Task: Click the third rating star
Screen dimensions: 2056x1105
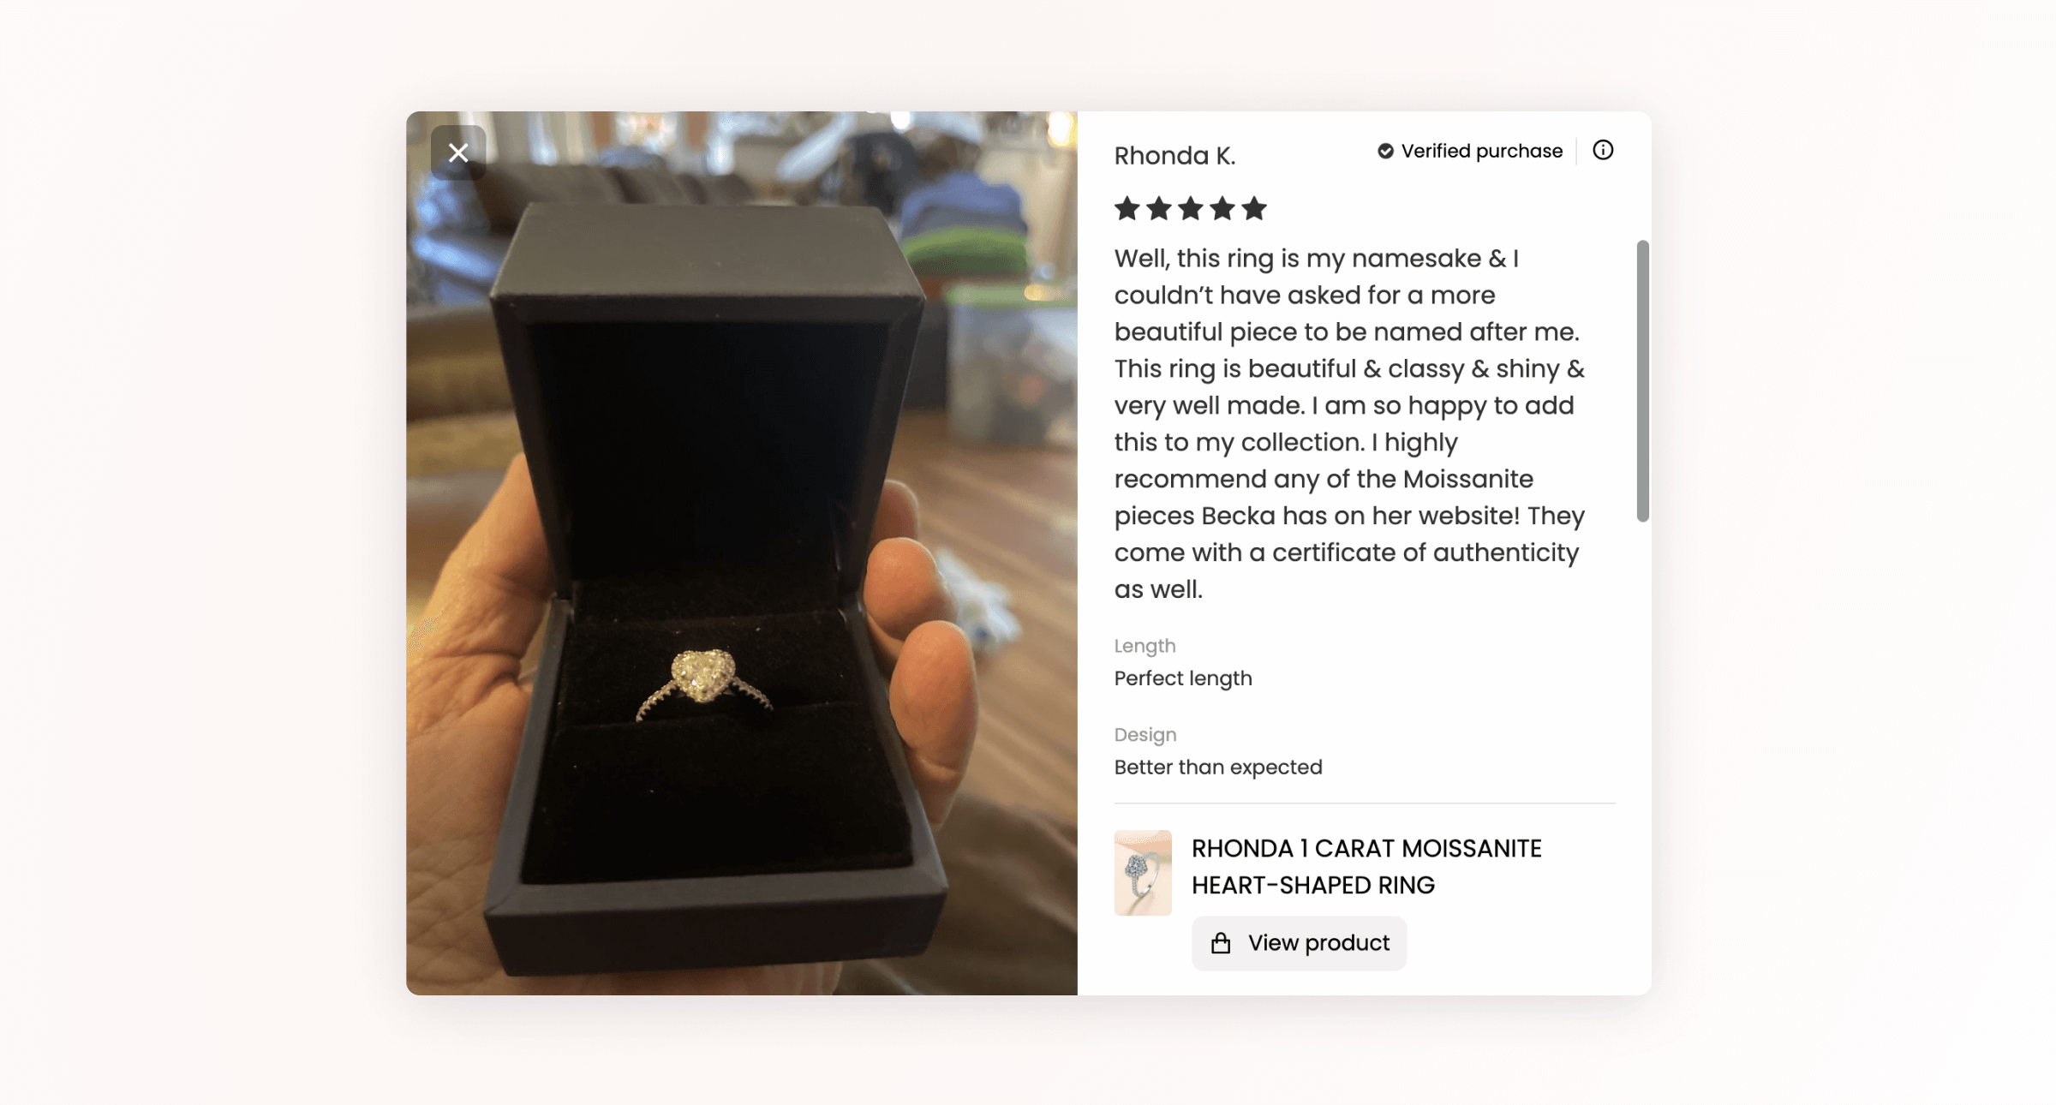Action: (x=1191, y=208)
